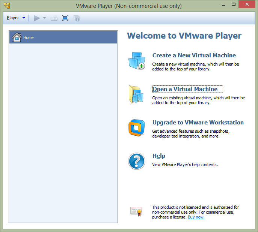Open the power options dropdown arrow
The height and width of the screenshot is (232, 258).
click(x=44, y=18)
